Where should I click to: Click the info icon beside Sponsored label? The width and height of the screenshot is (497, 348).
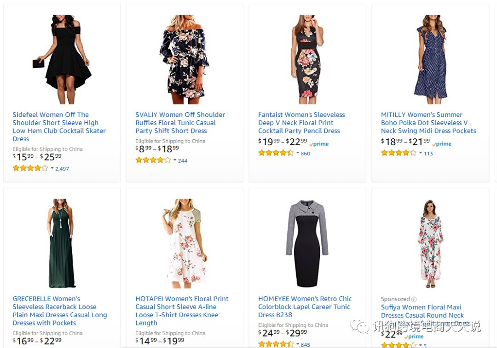click(414, 299)
